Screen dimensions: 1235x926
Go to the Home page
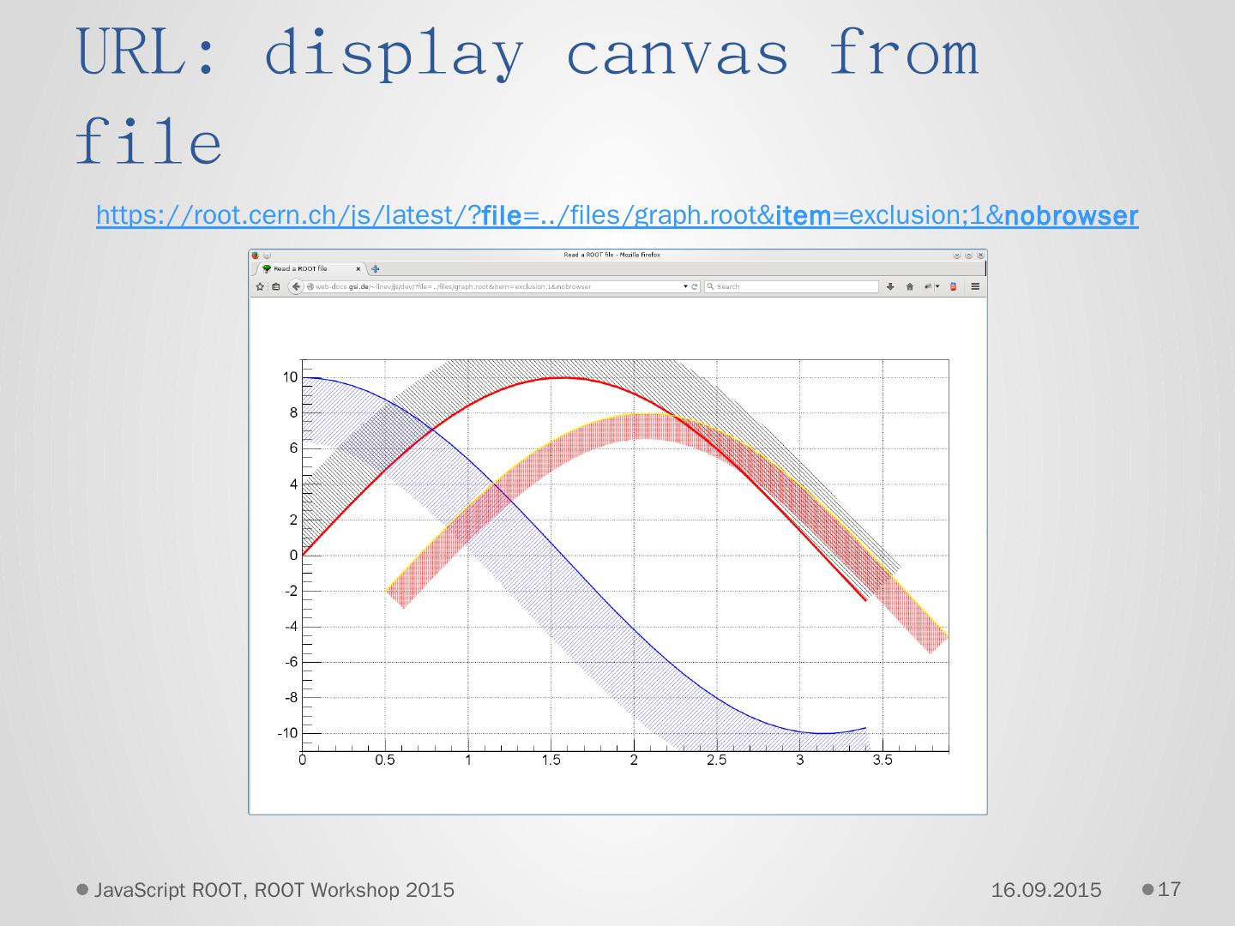[910, 286]
